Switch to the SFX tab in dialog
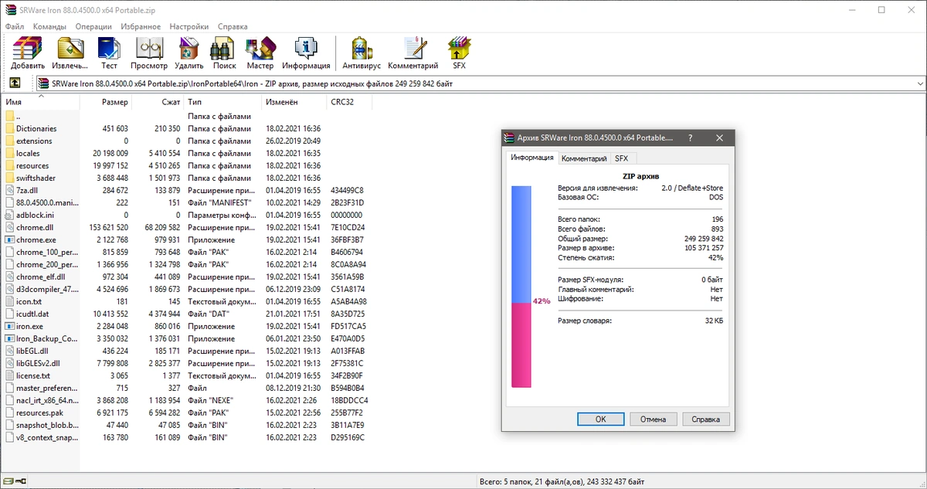Screen dimensions: 927x489 coord(621,158)
